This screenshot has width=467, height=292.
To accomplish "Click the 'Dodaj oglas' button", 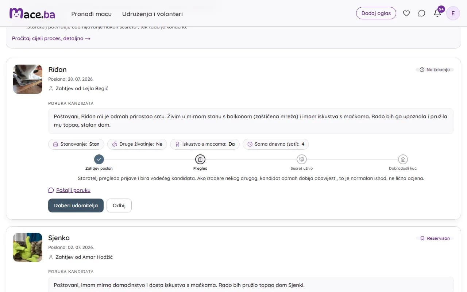I will [376, 13].
